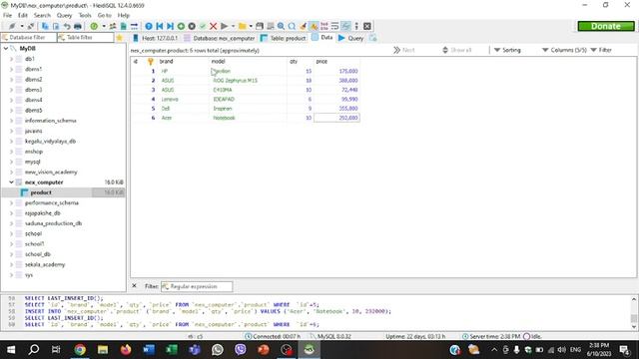
Task: Click the Copy toolbar icon
Action: click(x=45, y=26)
